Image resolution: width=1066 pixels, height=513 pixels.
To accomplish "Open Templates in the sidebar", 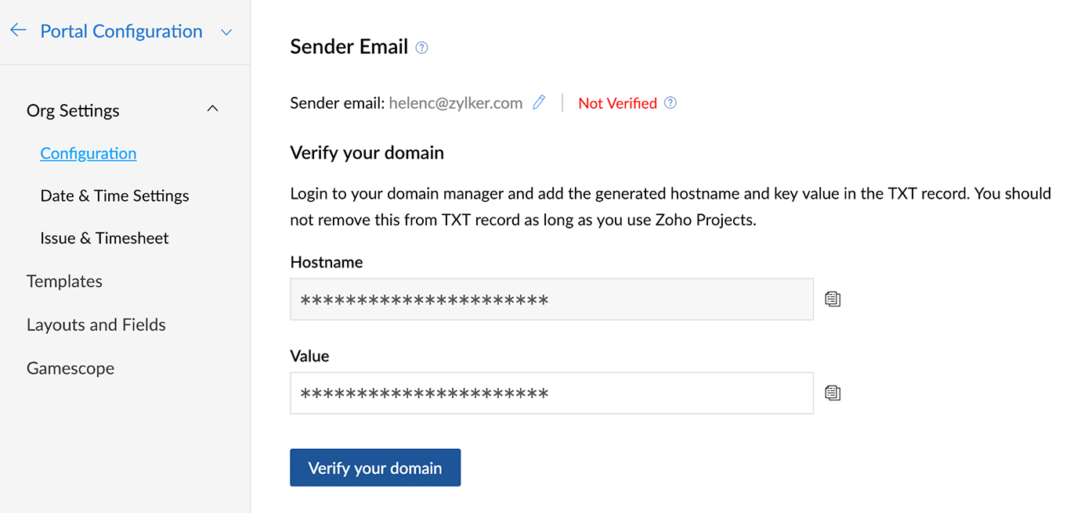I will pos(64,281).
